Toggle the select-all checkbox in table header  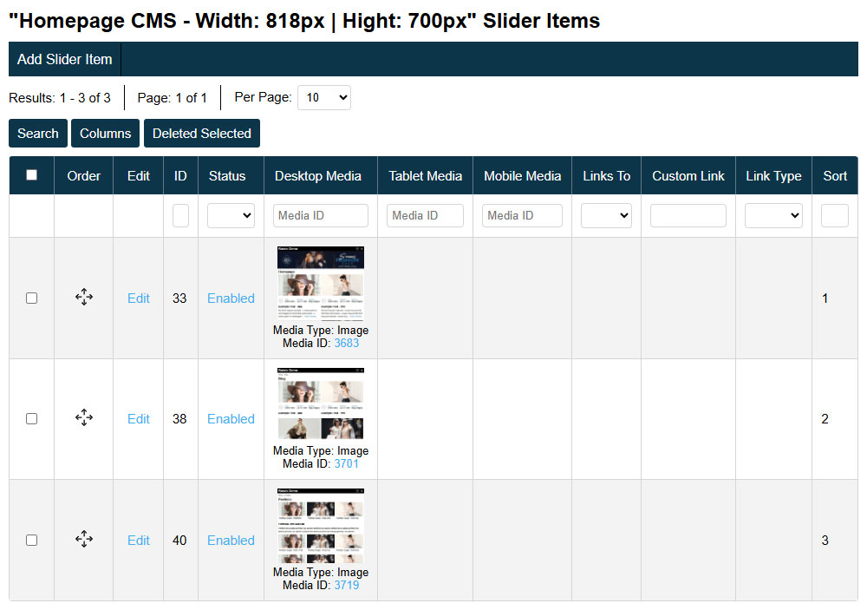point(31,175)
